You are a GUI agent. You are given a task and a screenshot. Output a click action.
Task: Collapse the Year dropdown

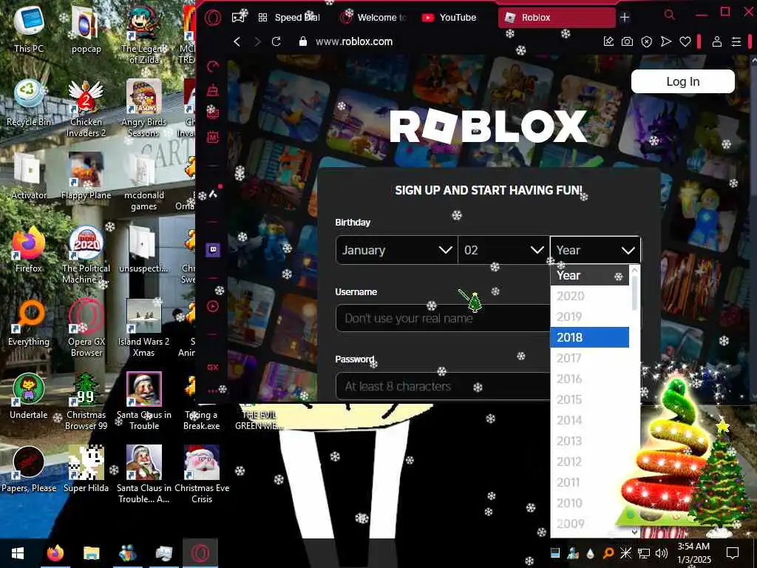click(x=595, y=250)
